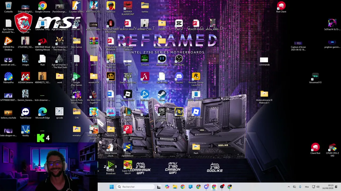Screen dimensions: 341x191
Task: Select the work folder
Action: tap(59, 78)
